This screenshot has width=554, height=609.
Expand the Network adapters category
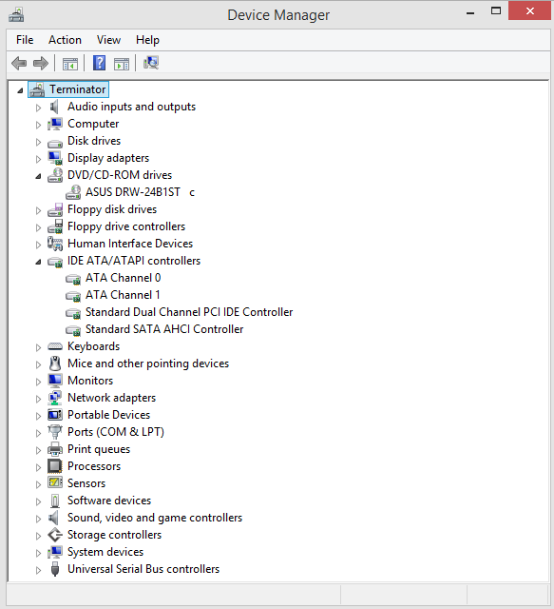(x=38, y=399)
